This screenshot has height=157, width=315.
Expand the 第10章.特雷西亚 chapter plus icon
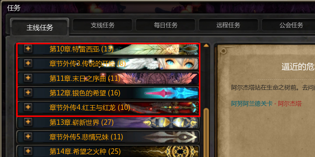coord(28,49)
